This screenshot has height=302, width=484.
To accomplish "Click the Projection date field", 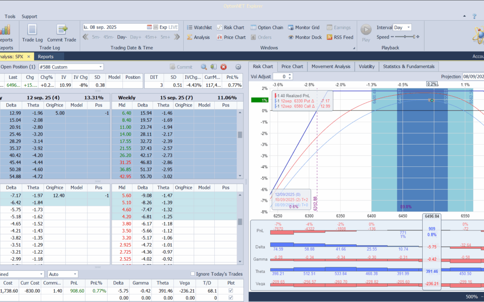I will 473,77.
